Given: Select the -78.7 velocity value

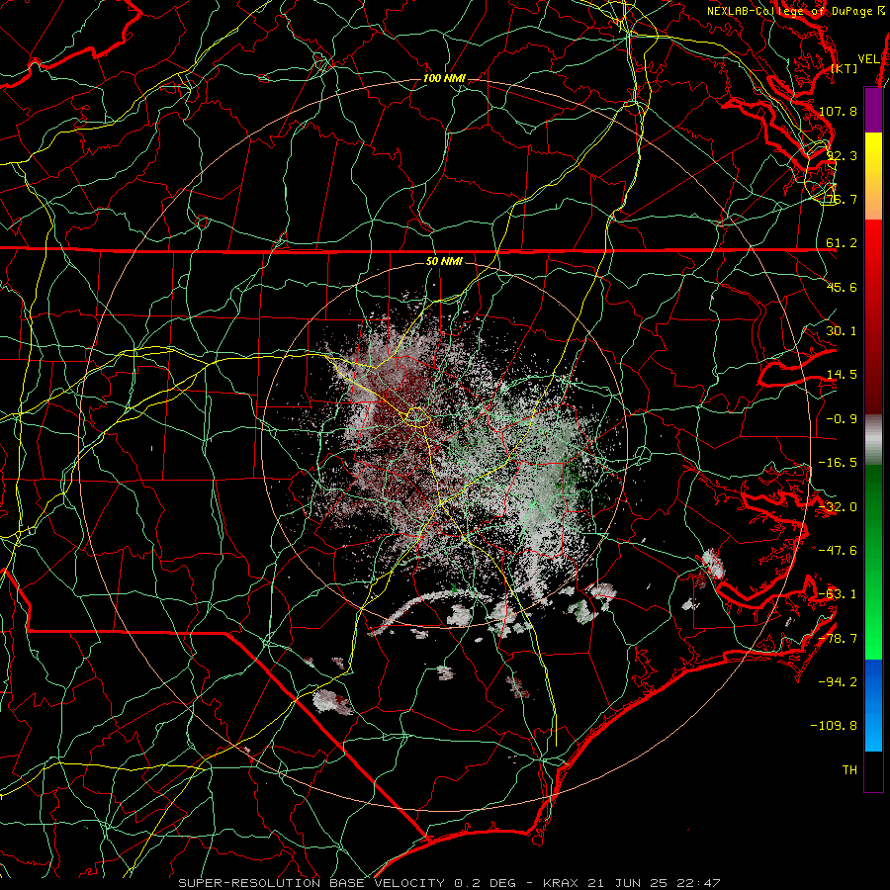Looking at the screenshot, I should coord(838,639).
